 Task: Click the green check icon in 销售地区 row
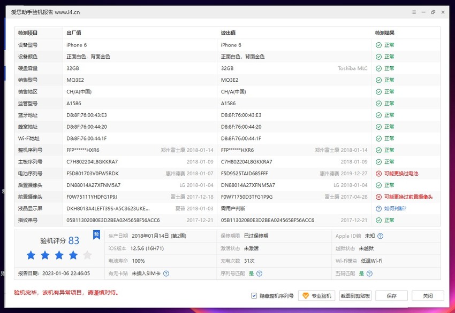pos(378,92)
